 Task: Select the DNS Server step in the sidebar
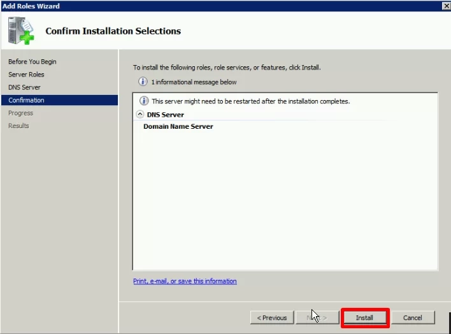(x=24, y=87)
